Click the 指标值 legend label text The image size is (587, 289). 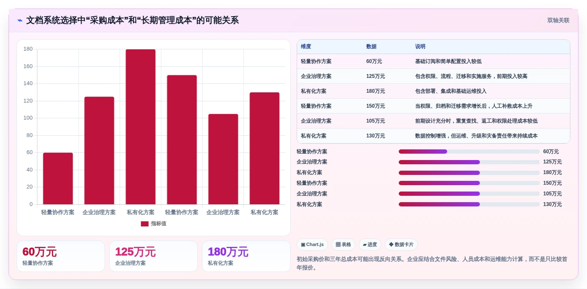click(159, 224)
